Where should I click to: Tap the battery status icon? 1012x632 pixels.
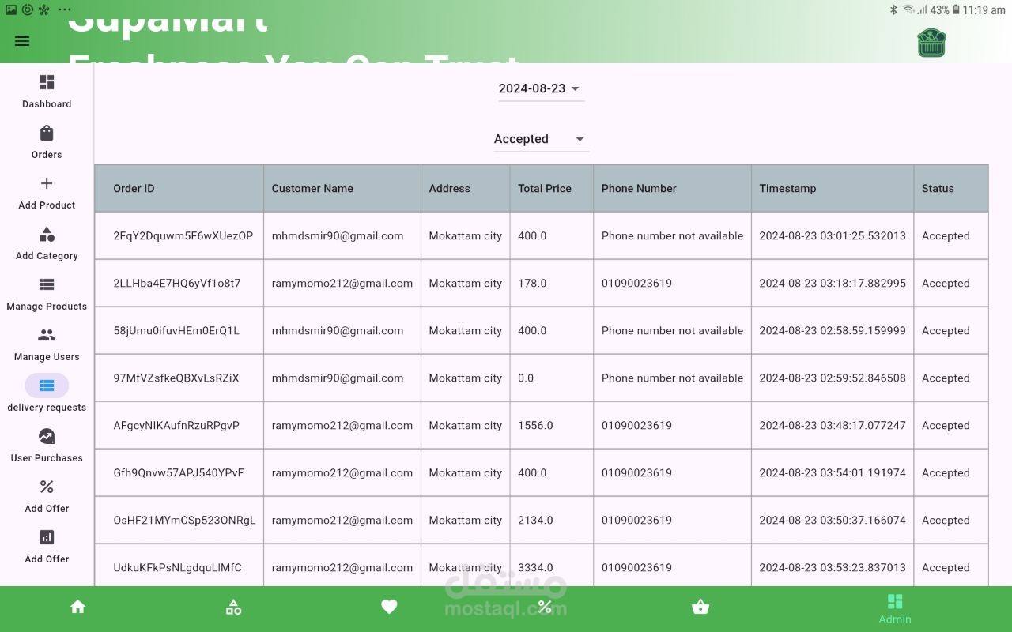pyautogui.click(x=956, y=10)
